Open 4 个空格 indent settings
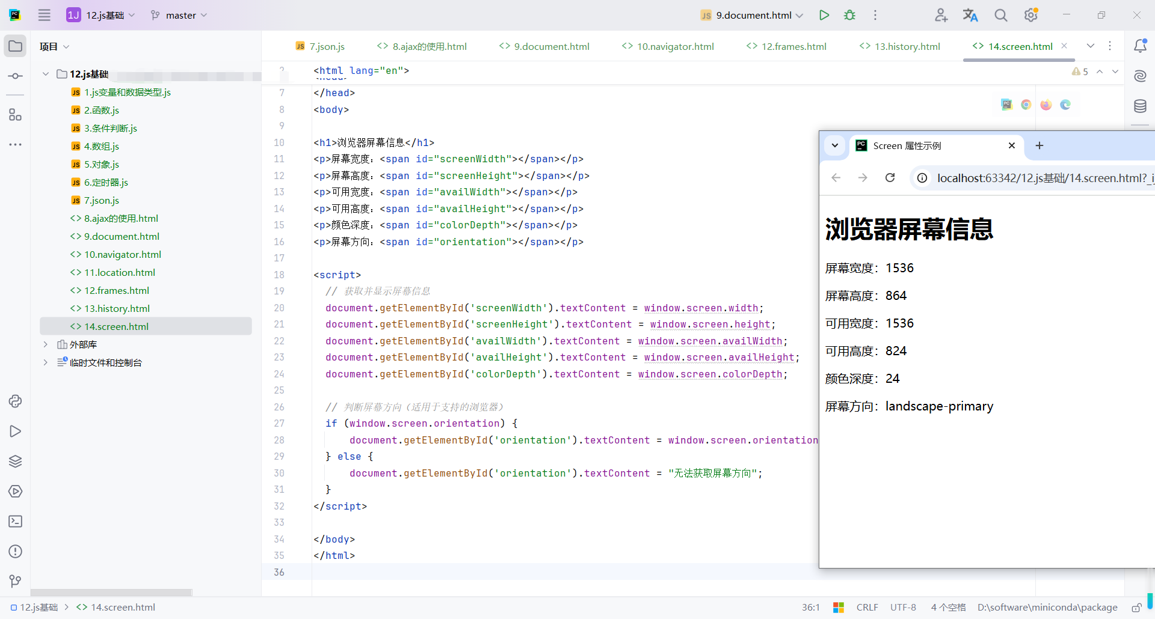The image size is (1155, 619). point(948,608)
